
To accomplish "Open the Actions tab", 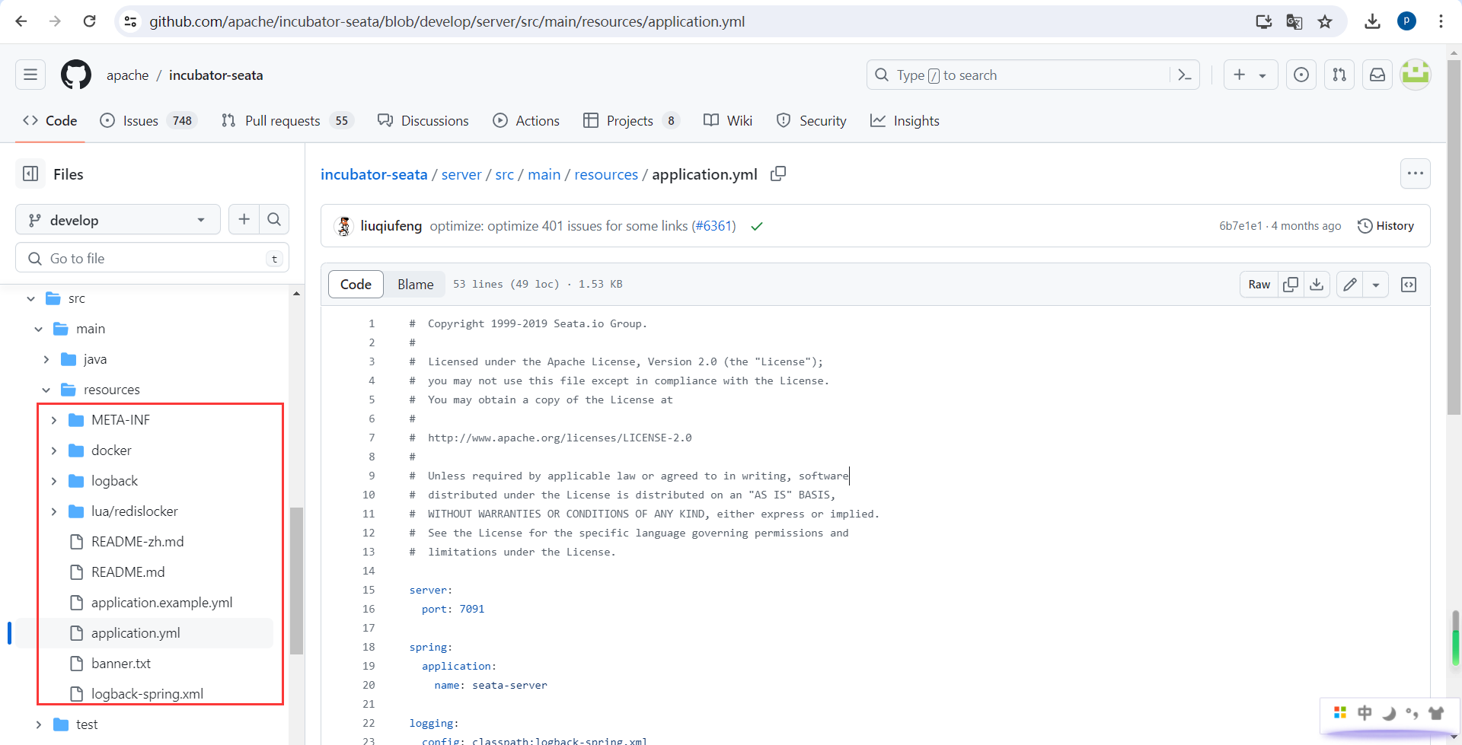I will pos(526,120).
